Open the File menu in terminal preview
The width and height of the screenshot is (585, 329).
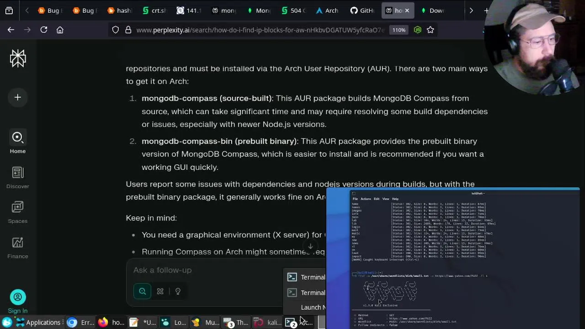(x=355, y=199)
